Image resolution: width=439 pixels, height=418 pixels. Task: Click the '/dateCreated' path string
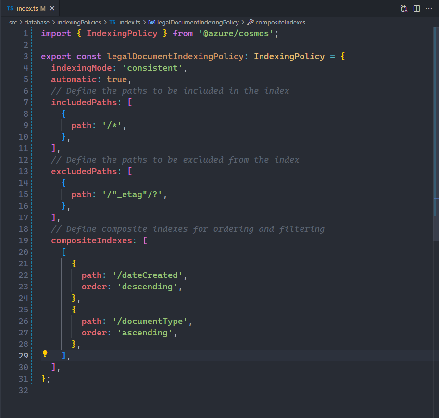tap(148, 275)
